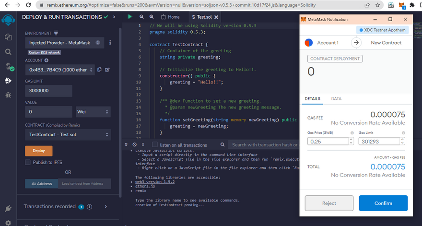Open the Solidity compiler plugin icon
The width and height of the screenshot is (422, 226).
(8, 66)
